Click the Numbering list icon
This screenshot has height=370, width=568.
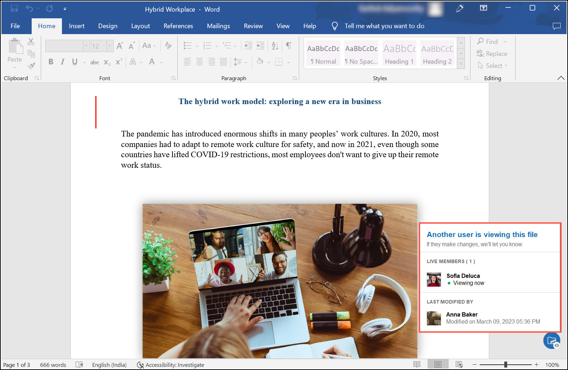pyautogui.click(x=207, y=46)
